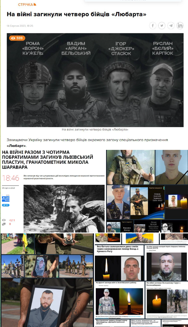Image resolution: width=188 pixels, height=327 pixels.
Task: Click black-and-white waterfall hiker photo
Action: tap(64, 209)
